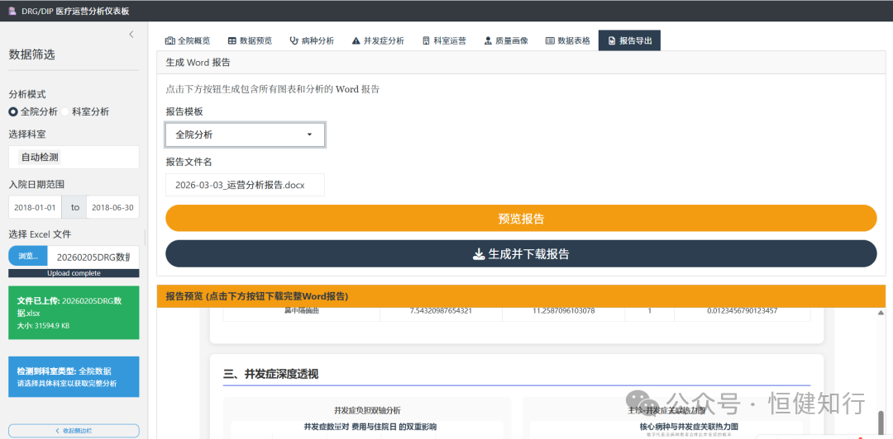Click the table icon on 数据预览 tab
The image size is (893, 439).
(x=232, y=41)
